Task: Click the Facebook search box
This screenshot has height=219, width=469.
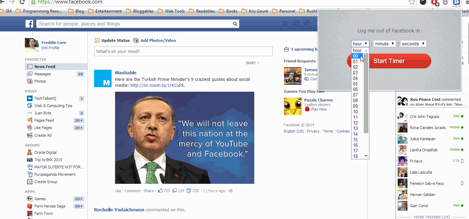Action: point(134,24)
